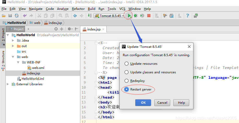This screenshot has height=123, width=239.
Task: Click the Save All floppy icon
Action: click(x=10, y=16)
